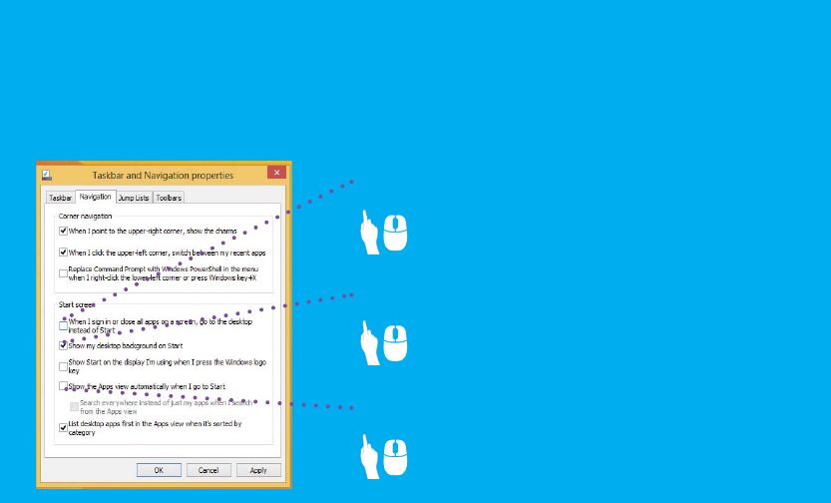The height and width of the screenshot is (503, 831).
Task: Select the Navigation tab
Action: pos(96,197)
